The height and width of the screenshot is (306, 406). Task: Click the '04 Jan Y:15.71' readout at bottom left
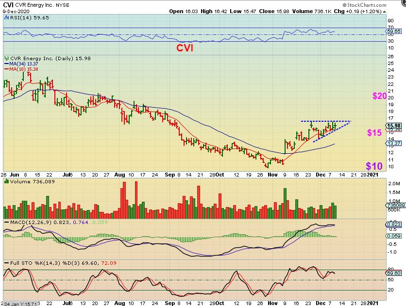tap(20, 304)
